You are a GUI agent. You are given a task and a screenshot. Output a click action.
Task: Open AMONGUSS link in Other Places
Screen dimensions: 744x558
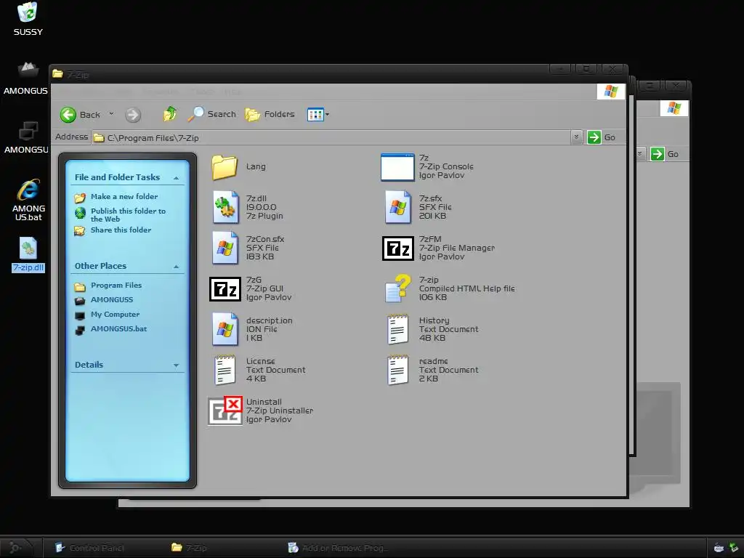[x=112, y=300]
